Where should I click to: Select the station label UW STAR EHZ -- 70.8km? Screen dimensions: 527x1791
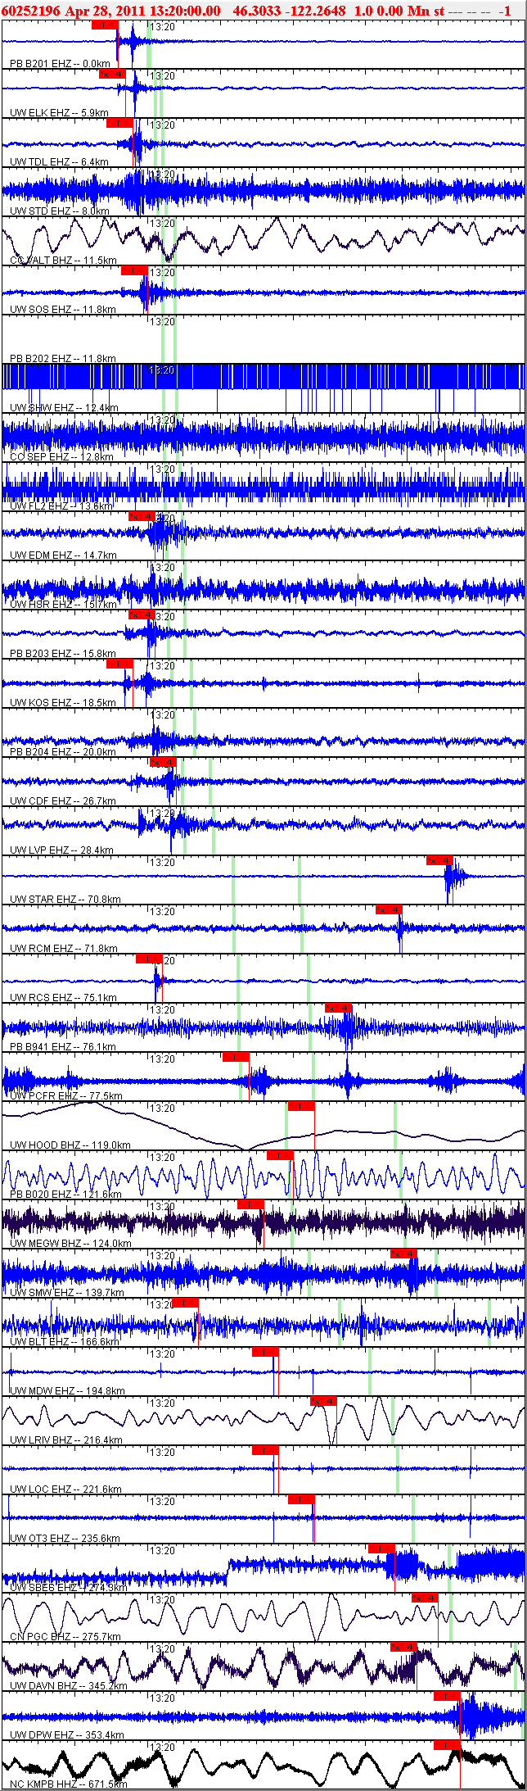point(65,900)
